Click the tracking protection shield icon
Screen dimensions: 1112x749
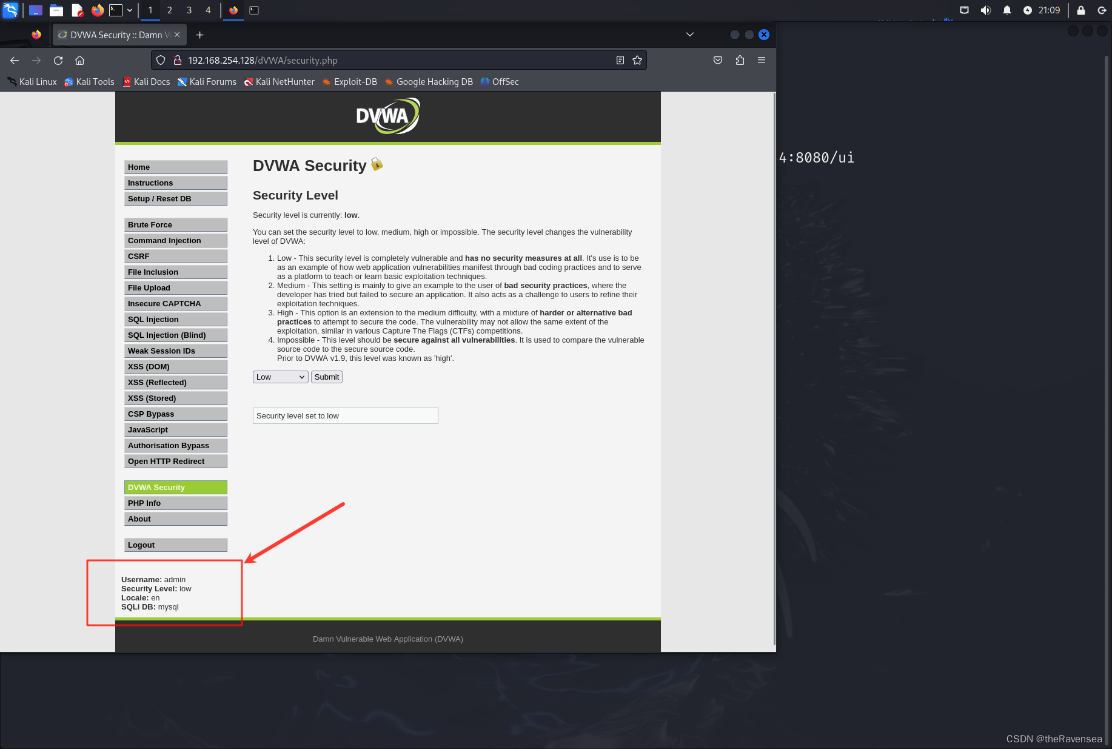pyautogui.click(x=161, y=60)
